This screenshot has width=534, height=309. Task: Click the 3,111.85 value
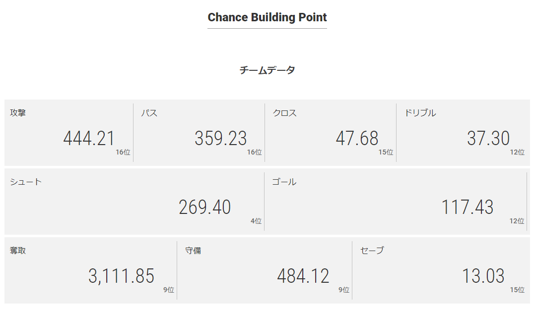(x=121, y=276)
